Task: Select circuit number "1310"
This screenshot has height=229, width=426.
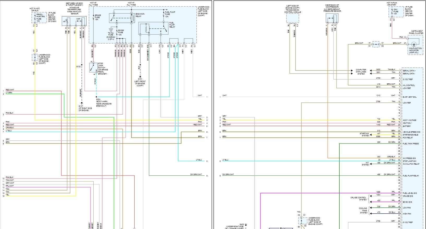Action: [378, 96]
